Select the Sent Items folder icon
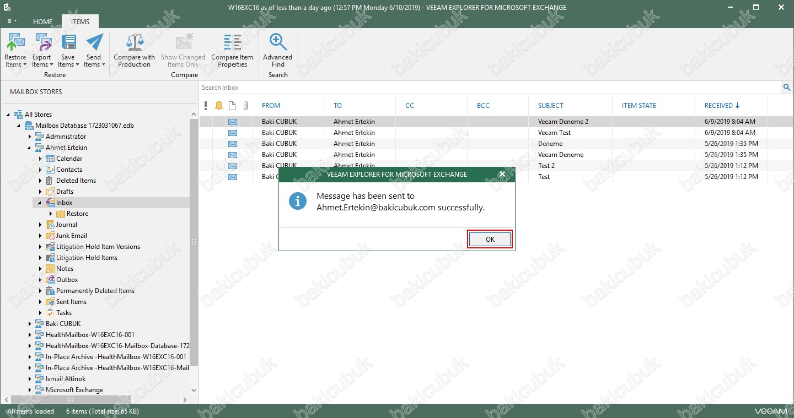The image size is (794, 418). [50, 302]
